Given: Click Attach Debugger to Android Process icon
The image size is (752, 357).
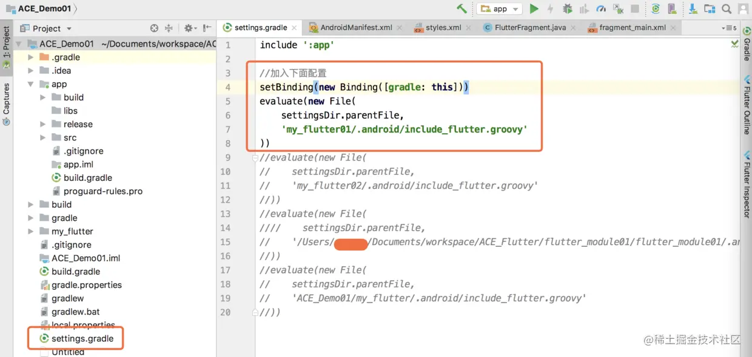Looking at the screenshot, I should click(618, 8).
